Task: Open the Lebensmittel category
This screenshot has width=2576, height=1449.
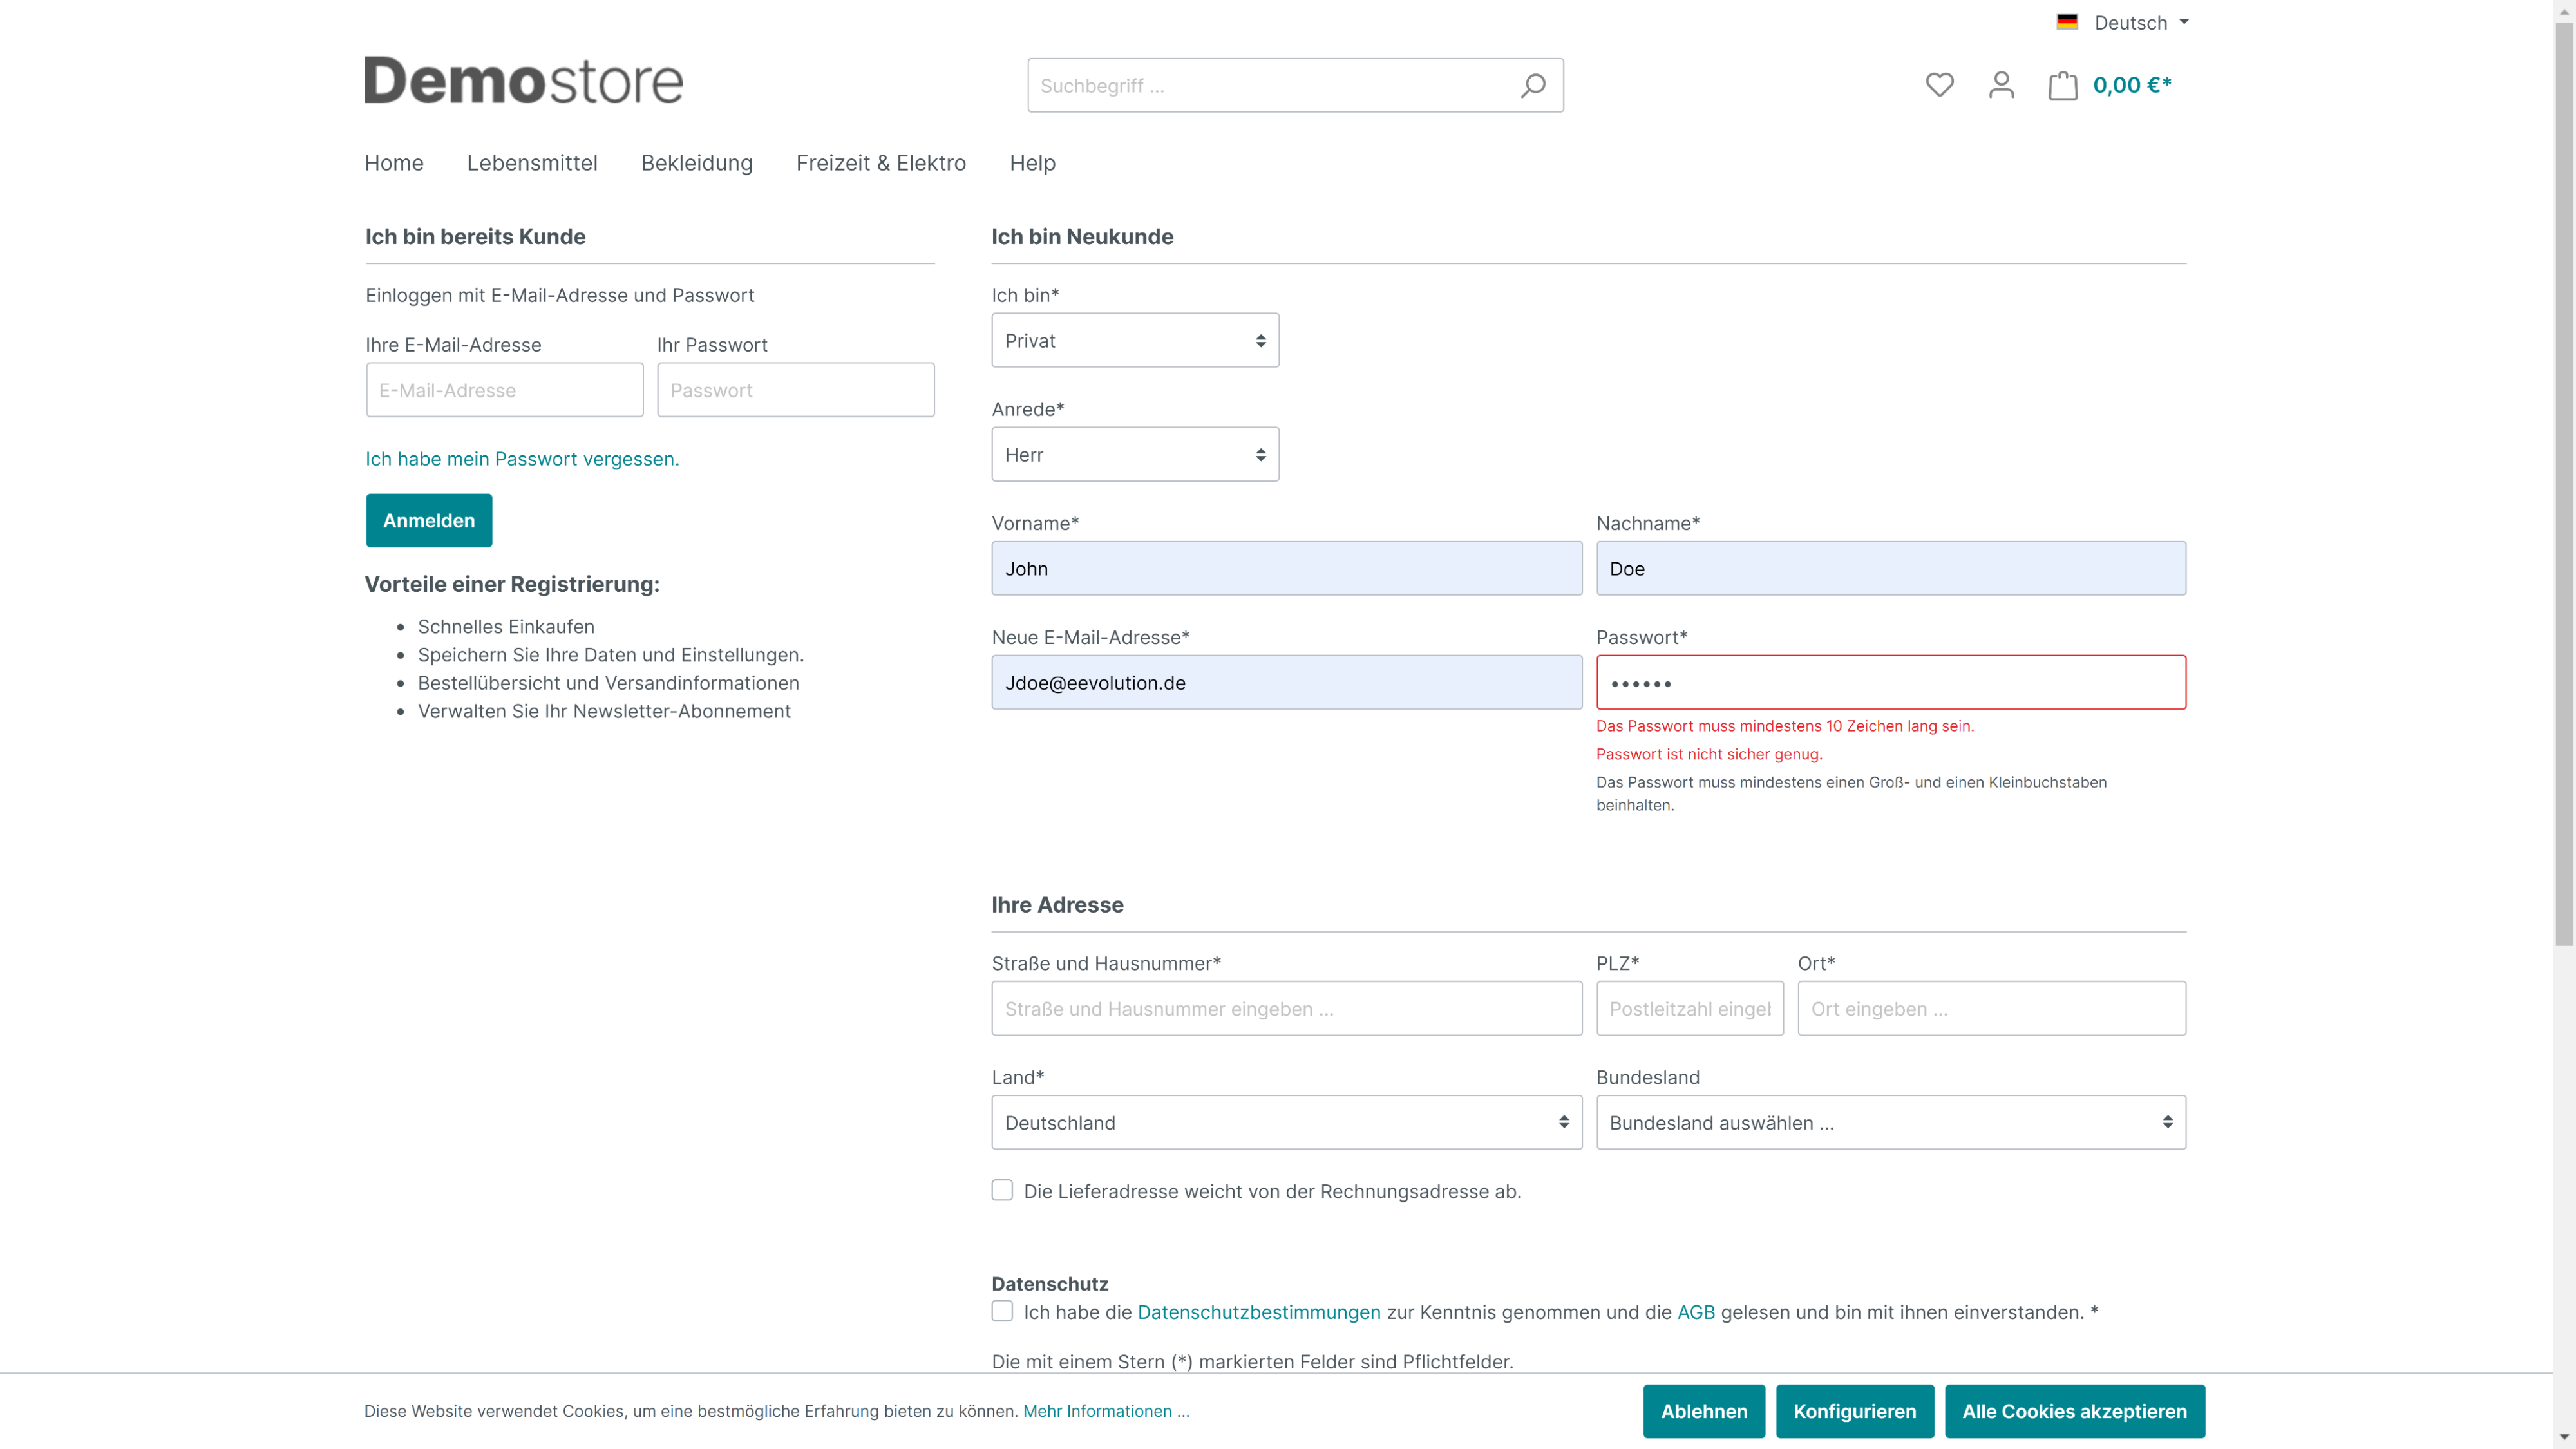Action: [x=532, y=163]
